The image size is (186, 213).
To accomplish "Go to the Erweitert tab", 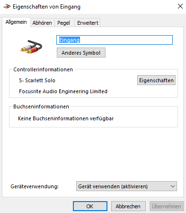I will point(88,23).
